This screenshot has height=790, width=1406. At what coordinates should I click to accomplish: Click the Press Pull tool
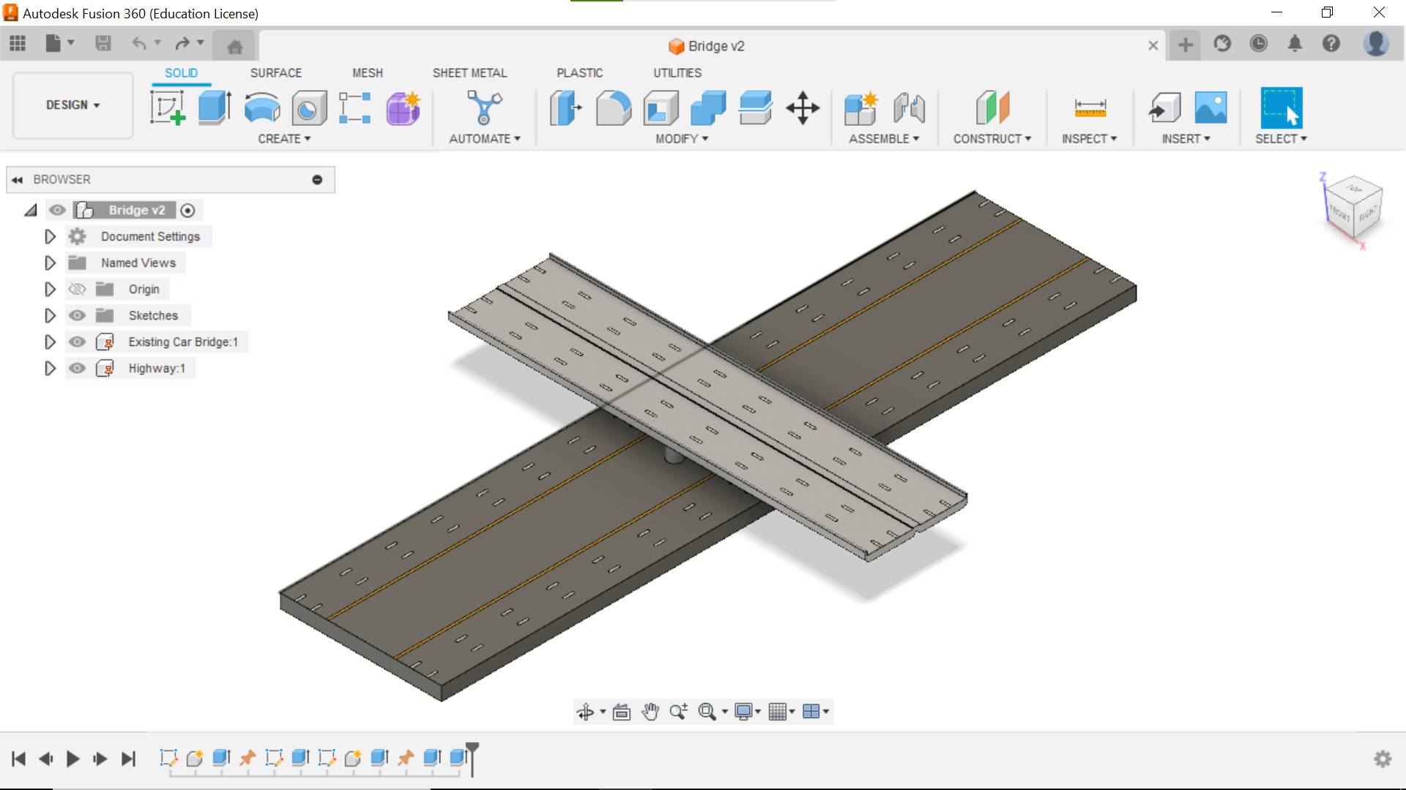[565, 108]
